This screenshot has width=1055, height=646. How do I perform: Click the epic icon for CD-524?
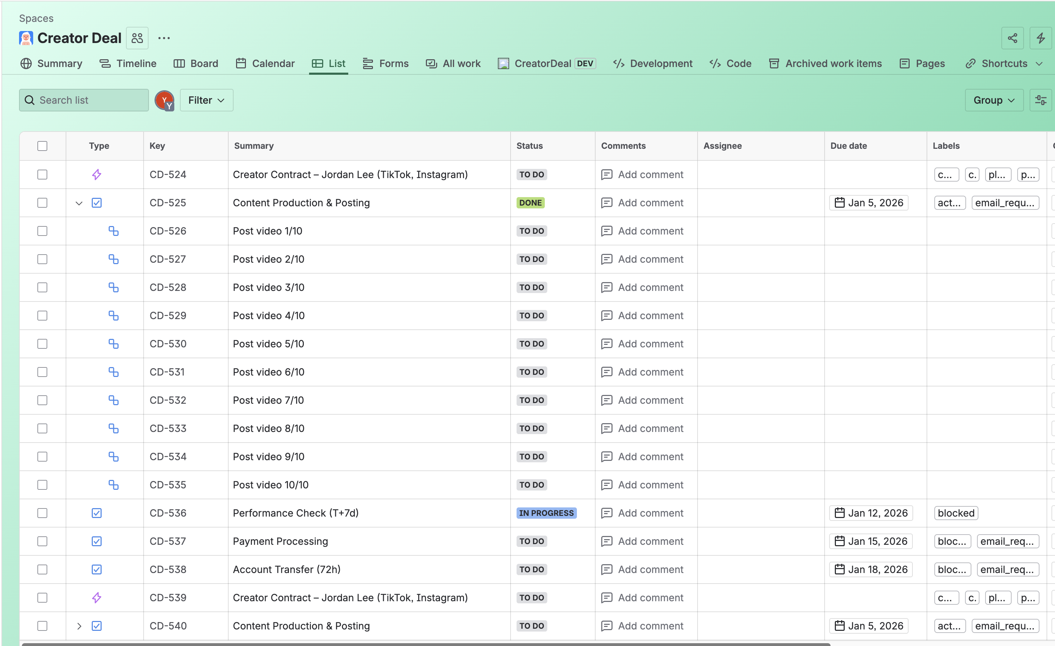(97, 175)
